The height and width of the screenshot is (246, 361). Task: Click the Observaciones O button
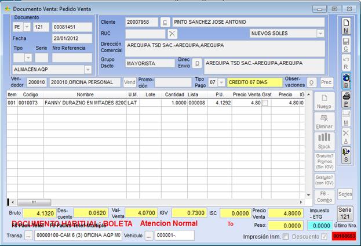311,82
